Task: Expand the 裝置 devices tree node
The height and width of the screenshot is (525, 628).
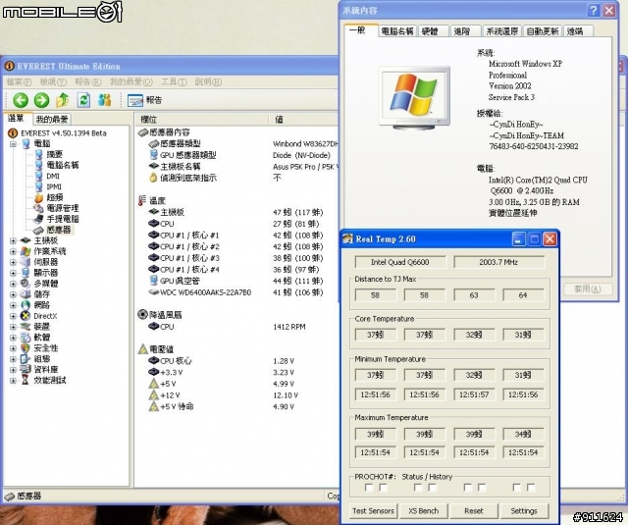Action: [x=13, y=327]
